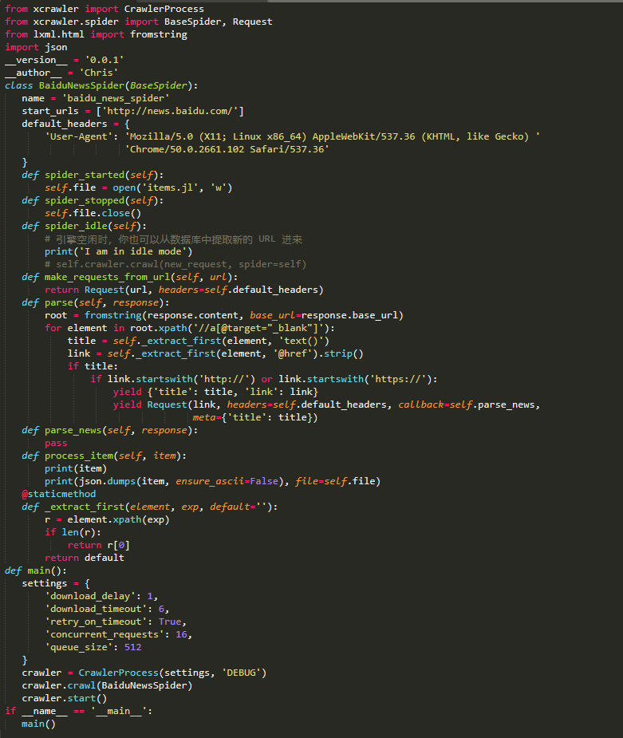The width and height of the screenshot is (623, 738).
Task: Click the "yield {'title': title, 'link': link}" line
Action: pyautogui.click(x=215, y=392)
